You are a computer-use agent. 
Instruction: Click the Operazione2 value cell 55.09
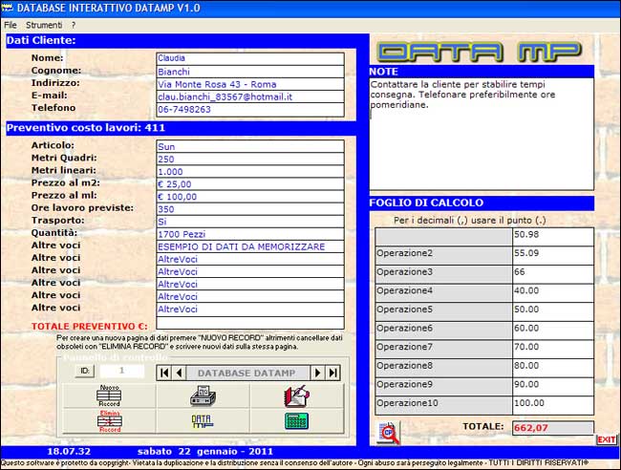[551, 253]
